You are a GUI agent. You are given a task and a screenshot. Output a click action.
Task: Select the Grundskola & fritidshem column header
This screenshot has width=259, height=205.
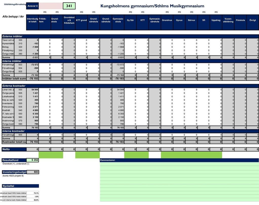[x=69, y=22]
